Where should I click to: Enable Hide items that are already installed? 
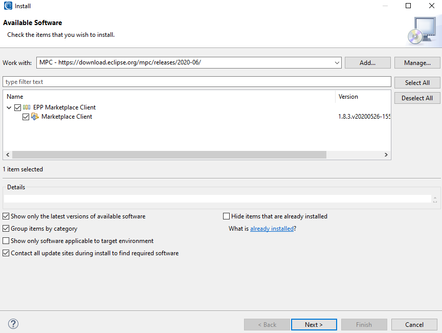click(x=226, y=216)
